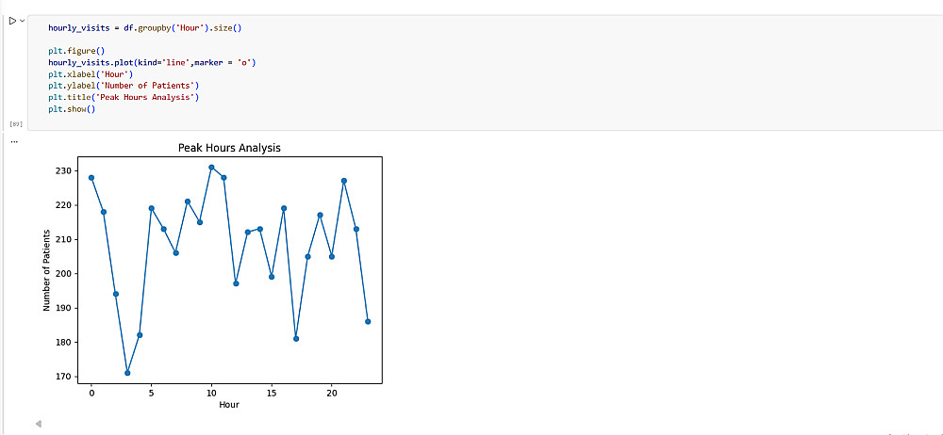Run the hourly_visits code cell

[11, 20]
